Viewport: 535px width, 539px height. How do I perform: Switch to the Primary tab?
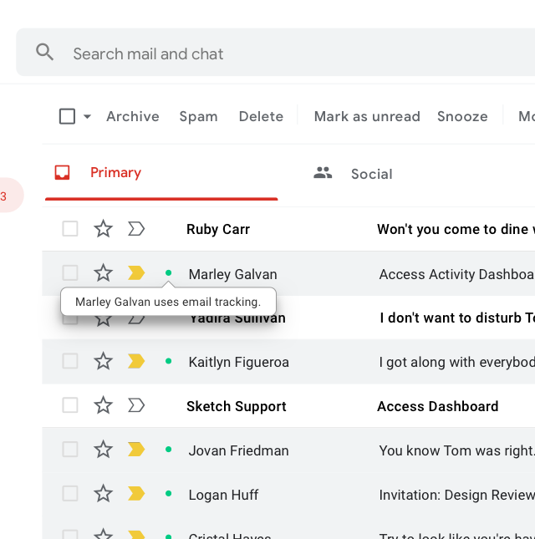click(x=115, y=173)
